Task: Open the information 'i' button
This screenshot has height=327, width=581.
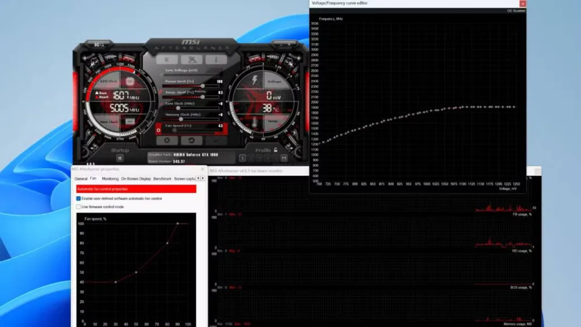Action: pos(216,59)
